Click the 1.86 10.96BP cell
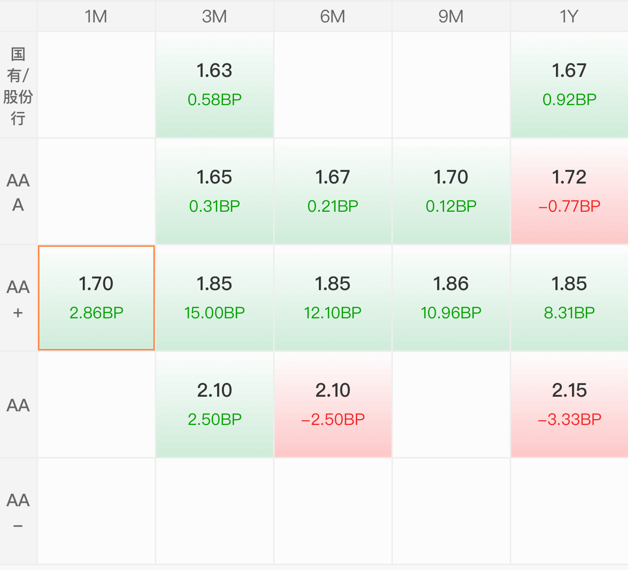This screenshot has height=570, width=628. tap(451, 298)
